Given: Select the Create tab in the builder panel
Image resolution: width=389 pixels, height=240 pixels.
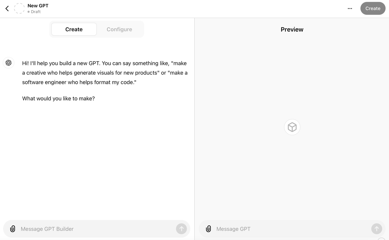Looking at the screenshot, I should [x=74, y=29].
